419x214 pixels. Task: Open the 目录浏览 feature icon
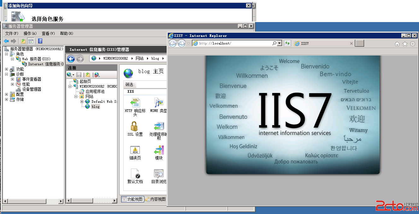pos(159,174)
